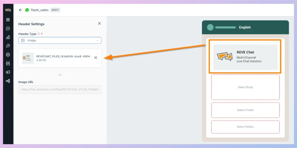Click the Select Body section

(245, 87)
